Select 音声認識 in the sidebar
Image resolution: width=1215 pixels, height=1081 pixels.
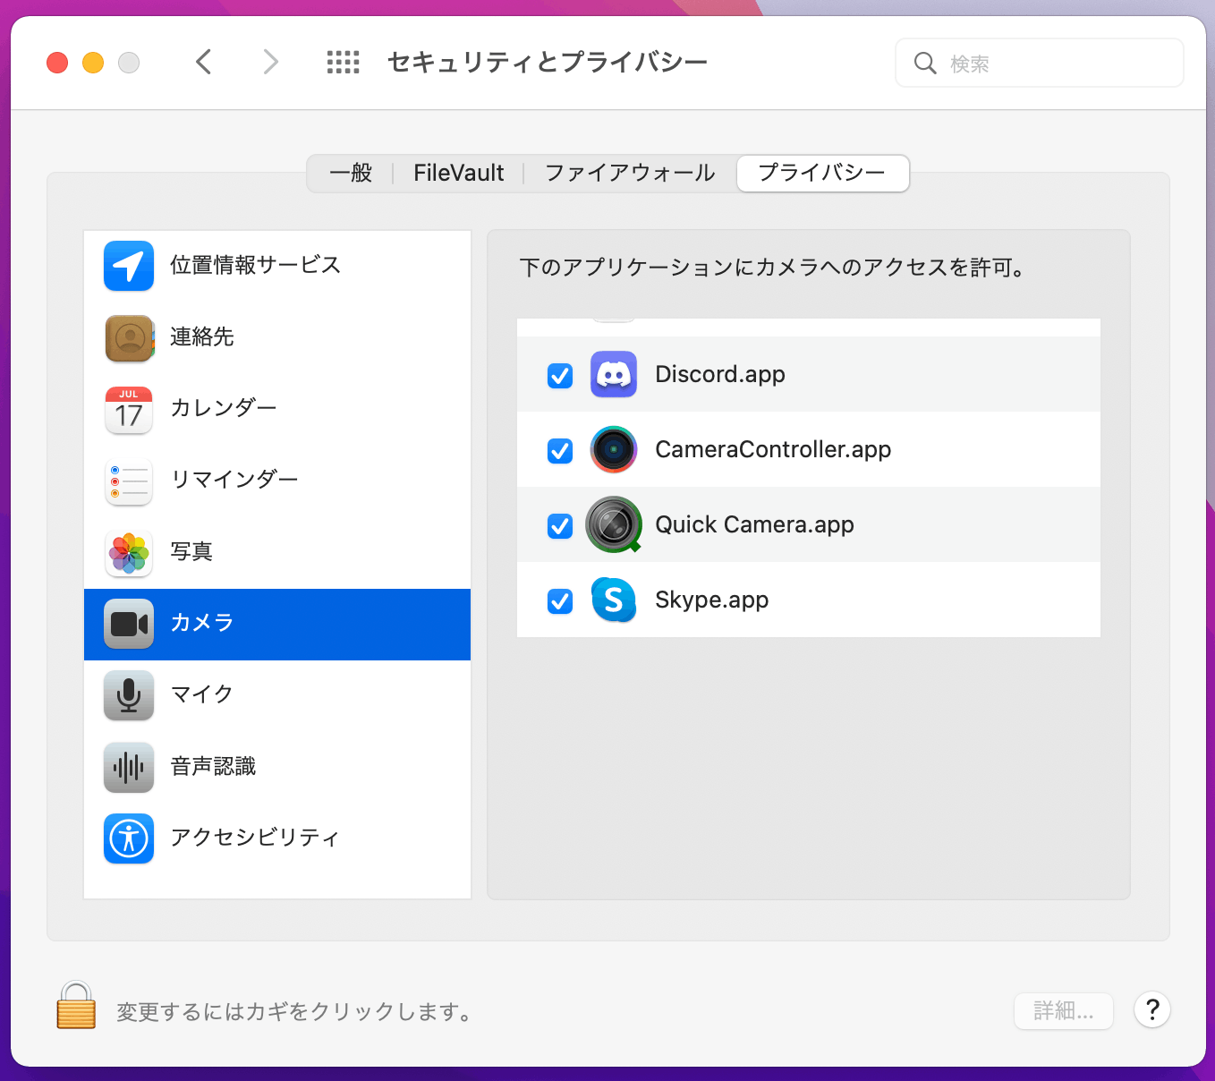[277, 767]
